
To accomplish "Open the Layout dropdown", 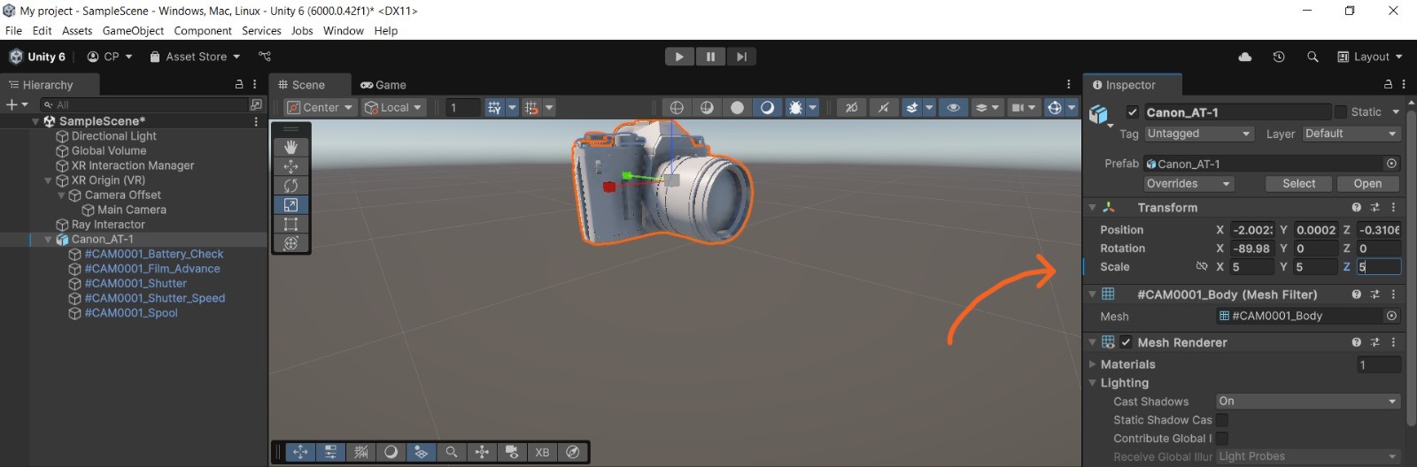I will (x=1370, y=57).
